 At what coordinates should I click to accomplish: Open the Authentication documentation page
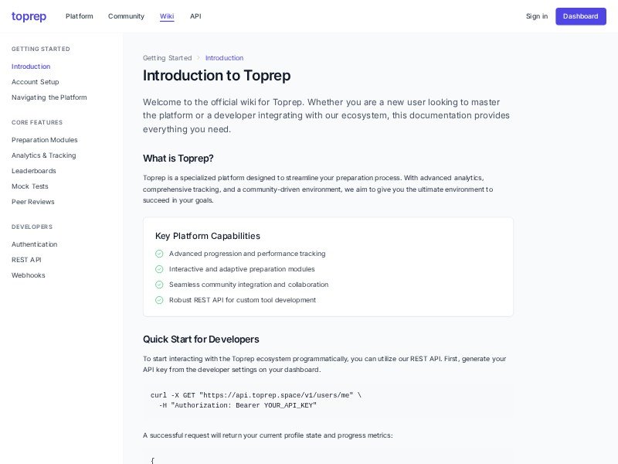[33, 244]
